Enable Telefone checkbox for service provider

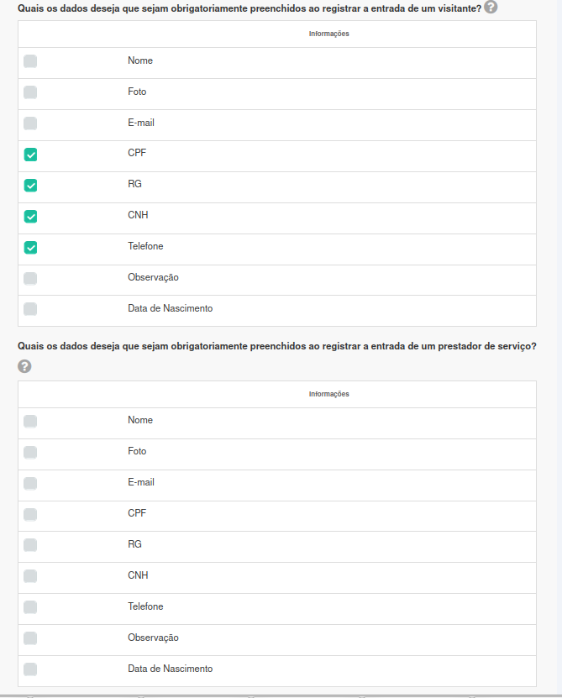30,607
